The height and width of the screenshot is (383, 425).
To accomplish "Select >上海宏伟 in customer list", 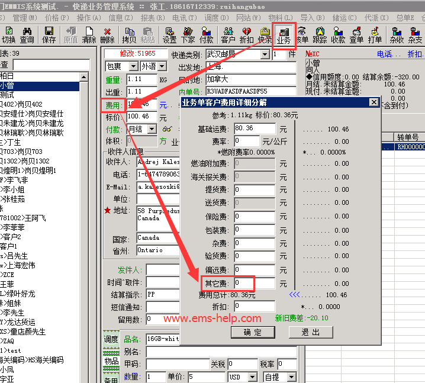I will point(40,265).
